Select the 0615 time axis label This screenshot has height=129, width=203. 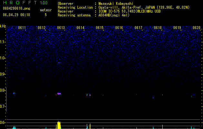[x=100, y=28]
